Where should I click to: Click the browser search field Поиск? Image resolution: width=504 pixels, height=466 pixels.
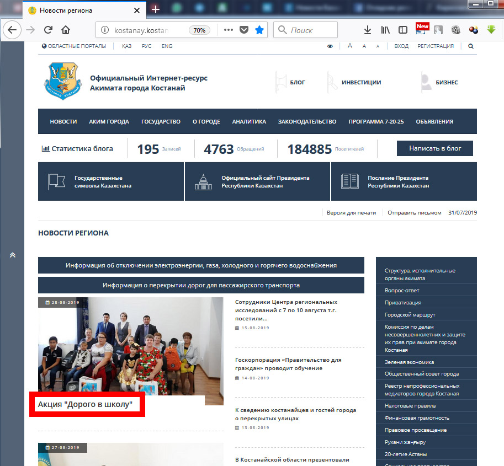pyautogui.click(x=305, y=30)
